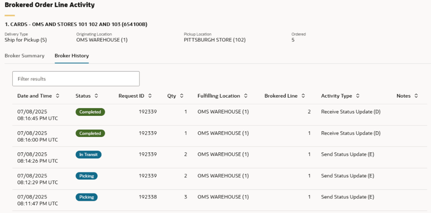Sort by Request ID column arrows
Viewport: 431px width, 213px height.
[150, 96]
